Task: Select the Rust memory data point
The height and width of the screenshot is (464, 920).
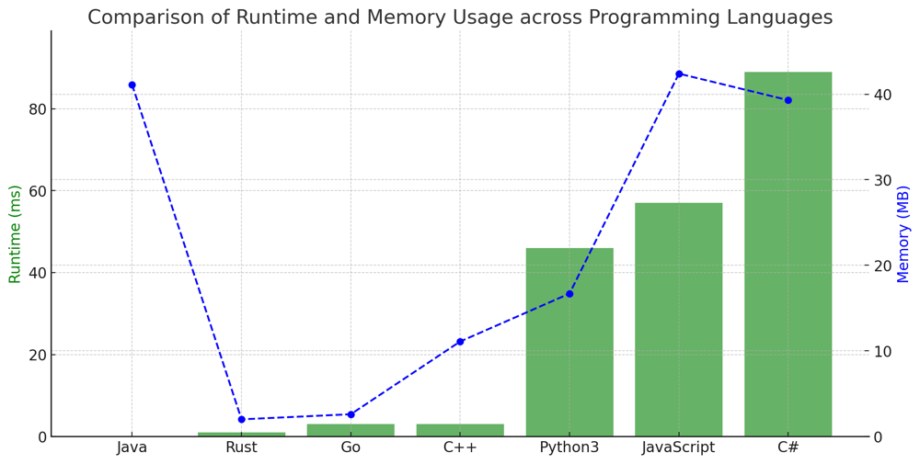Action: (x=241, y=419)
